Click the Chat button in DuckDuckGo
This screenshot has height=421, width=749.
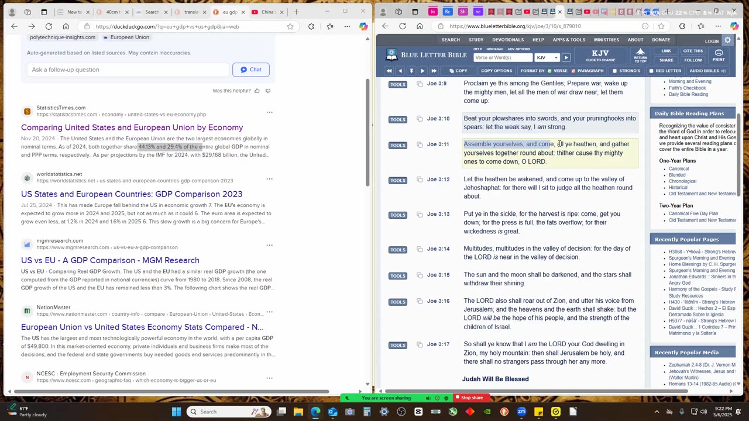point(250,70)
